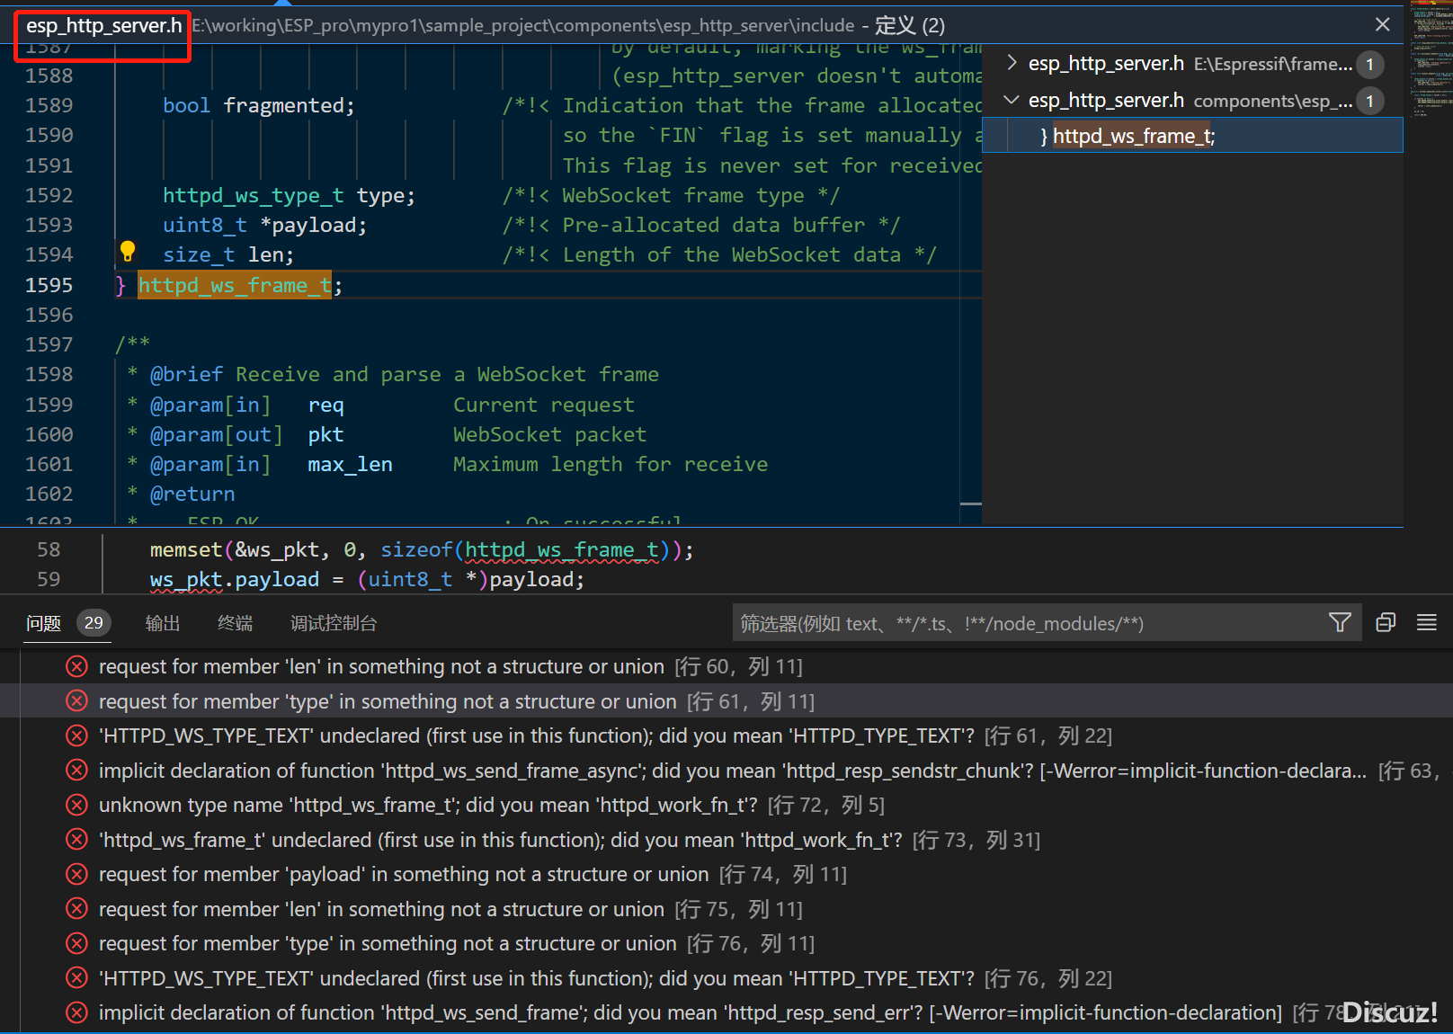The width and height of the screenshot is (1453, 1034).
Task: Collapse the components esp_http_server.h reference
Action: [x=1012, y=100]
